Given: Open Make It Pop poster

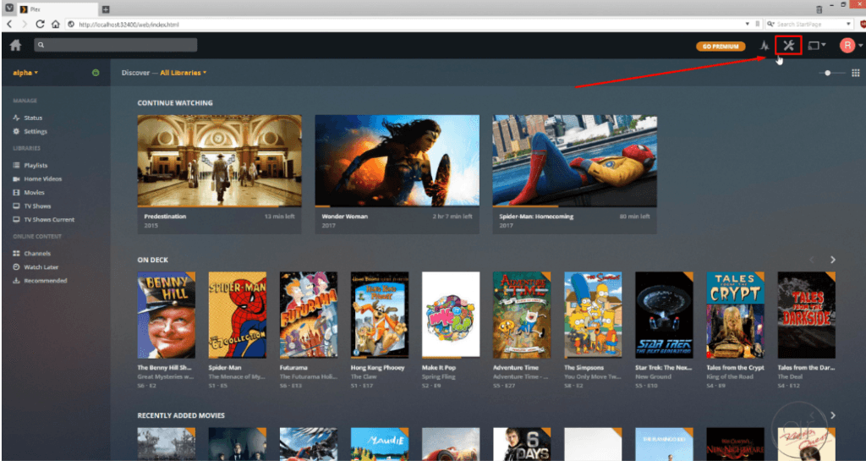Looking at the screenshot, I should pyautogui.click(x=452, y=315).
